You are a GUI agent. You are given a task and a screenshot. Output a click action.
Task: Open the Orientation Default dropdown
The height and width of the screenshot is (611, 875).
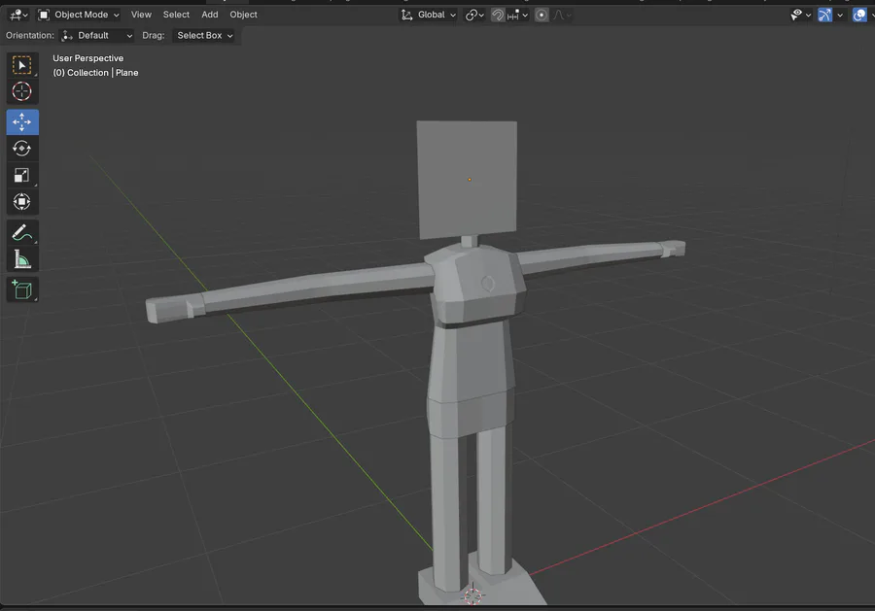(96, 36)
